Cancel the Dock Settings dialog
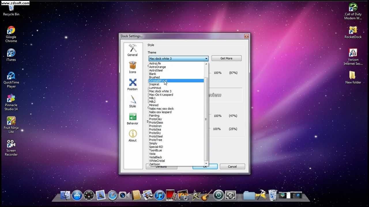Screen dimensions: 369x207 tap(232, 166)
